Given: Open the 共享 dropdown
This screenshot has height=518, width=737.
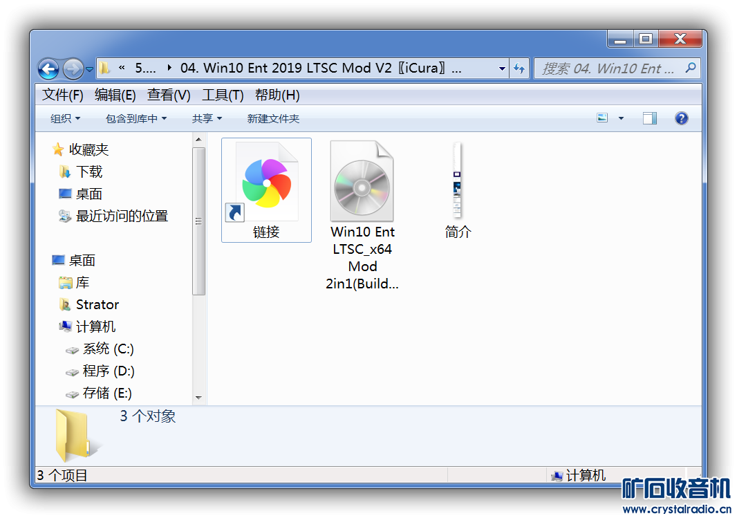Looking at the screenshot, I should tap(207, 118).
